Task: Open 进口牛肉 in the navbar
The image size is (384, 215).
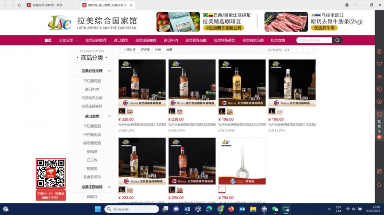Action: 171,40
